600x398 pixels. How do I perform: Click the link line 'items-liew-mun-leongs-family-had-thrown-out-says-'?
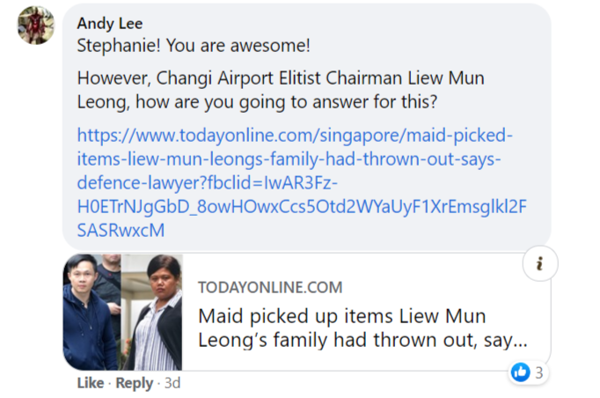pyautogui.click(x=289, y=159)
